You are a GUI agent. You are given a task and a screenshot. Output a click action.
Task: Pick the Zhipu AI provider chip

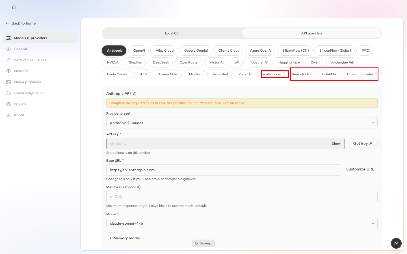coord(245,74)
